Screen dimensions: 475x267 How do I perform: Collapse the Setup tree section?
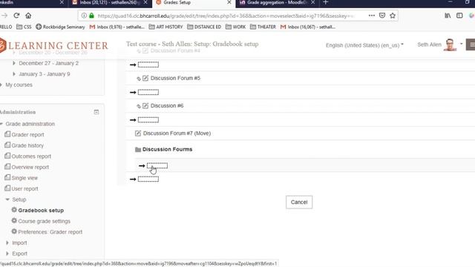point(7,200)
